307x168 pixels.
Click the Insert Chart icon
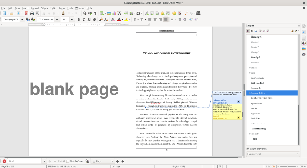click(114, 13)
